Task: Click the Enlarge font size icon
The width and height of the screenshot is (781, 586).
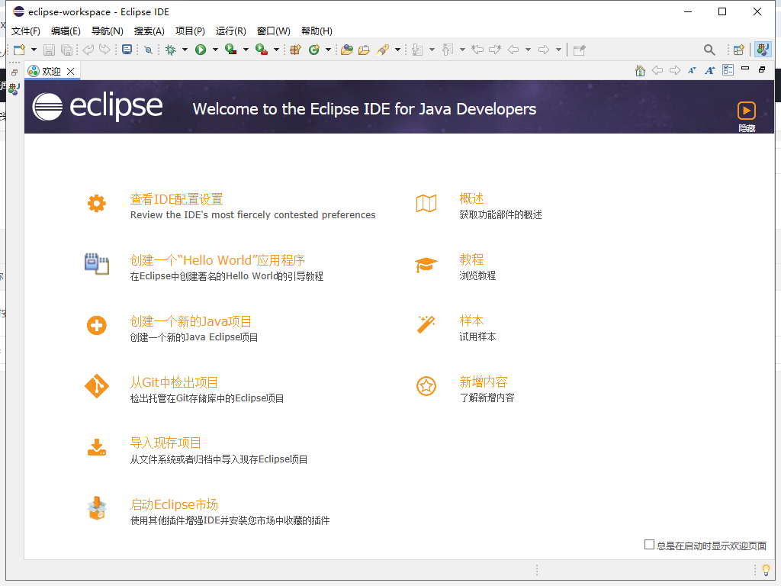Action: point(710,71)
